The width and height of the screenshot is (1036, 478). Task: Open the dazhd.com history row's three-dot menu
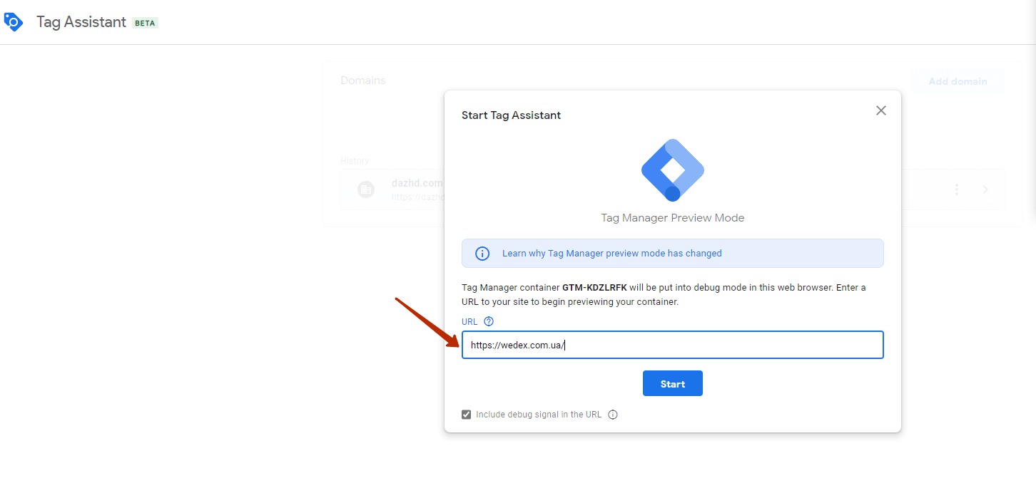pos(957,189)
